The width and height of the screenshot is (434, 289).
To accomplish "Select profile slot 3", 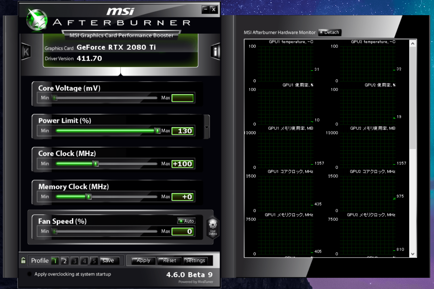I will 75,261.
